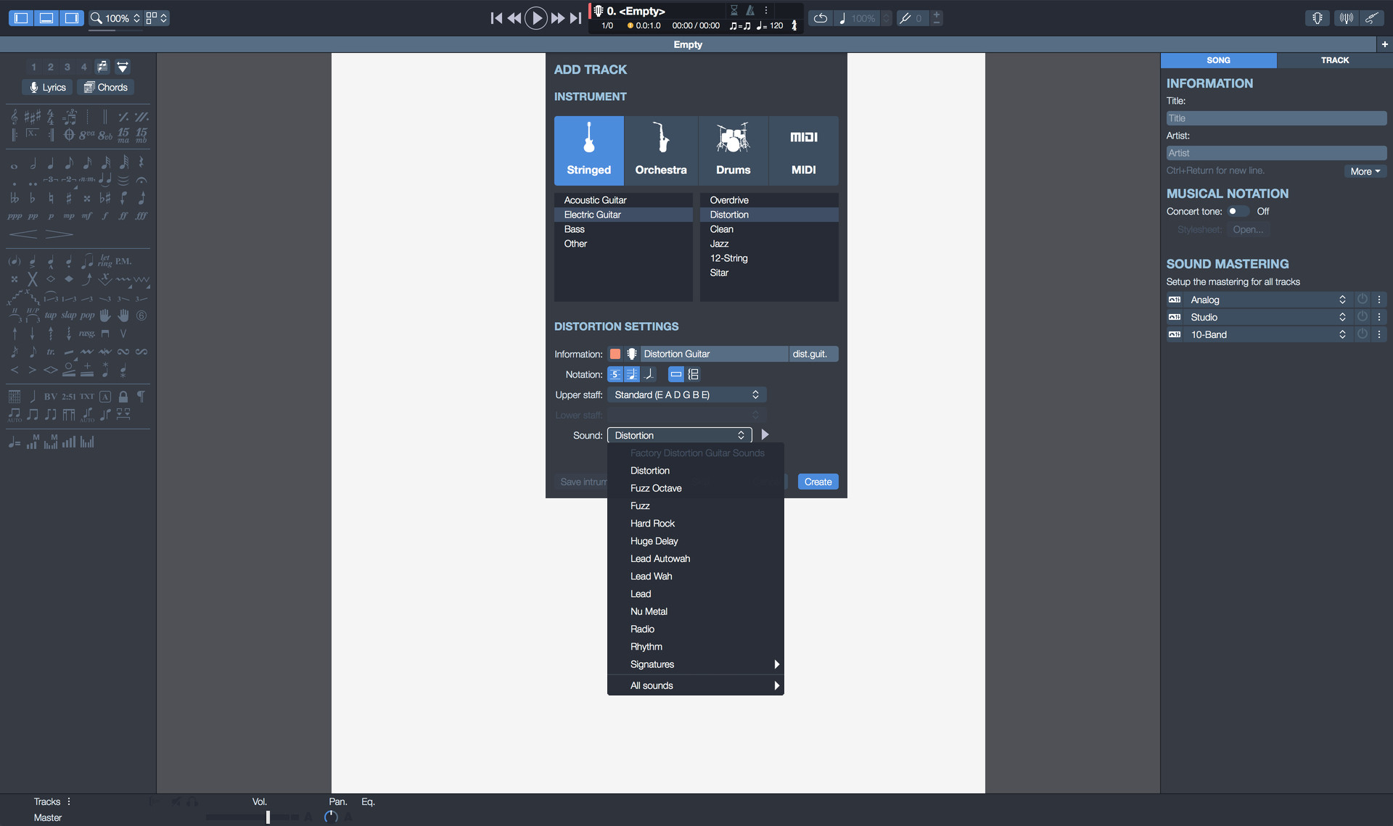Click the countdown hourglass icon

(734, 10)
